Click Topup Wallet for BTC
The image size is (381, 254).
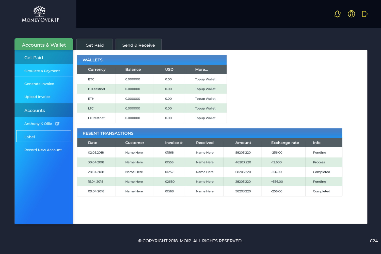tap(205, 79)
